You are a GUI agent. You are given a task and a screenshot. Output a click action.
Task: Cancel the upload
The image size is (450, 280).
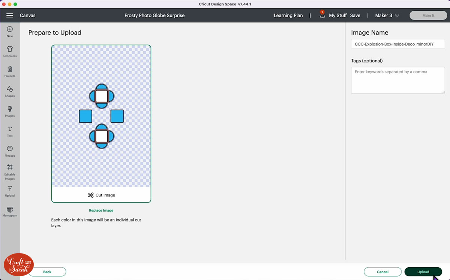[x=382, y=272]
